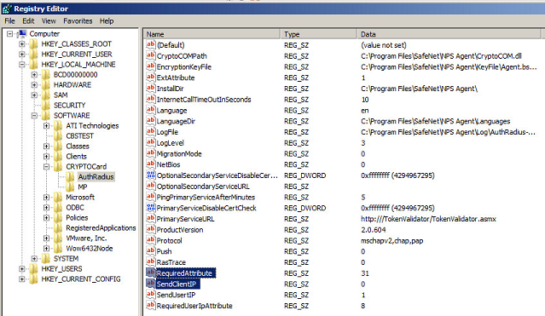545x316 pixels.
Task: Click the string icon beside NetBios
Action: pos(150,164)
